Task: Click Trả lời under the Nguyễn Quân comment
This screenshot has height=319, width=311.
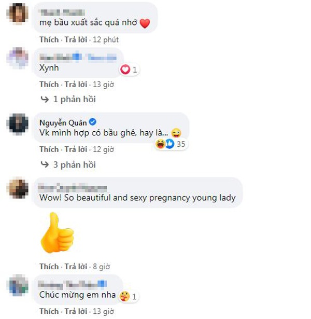Action: (76, 149)
